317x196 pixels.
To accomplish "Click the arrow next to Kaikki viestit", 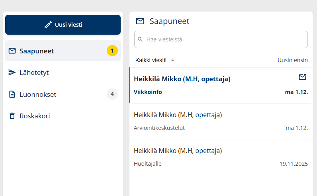I will pos(172,61).
